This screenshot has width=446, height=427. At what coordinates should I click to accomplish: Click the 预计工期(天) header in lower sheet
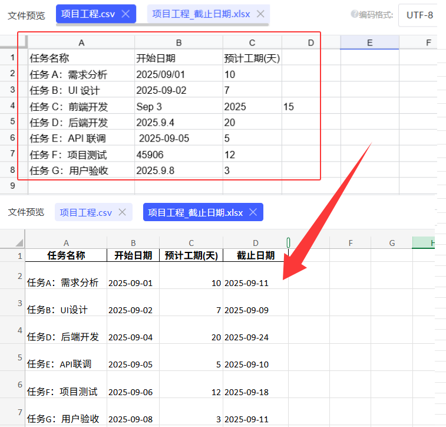click(191, 255)
